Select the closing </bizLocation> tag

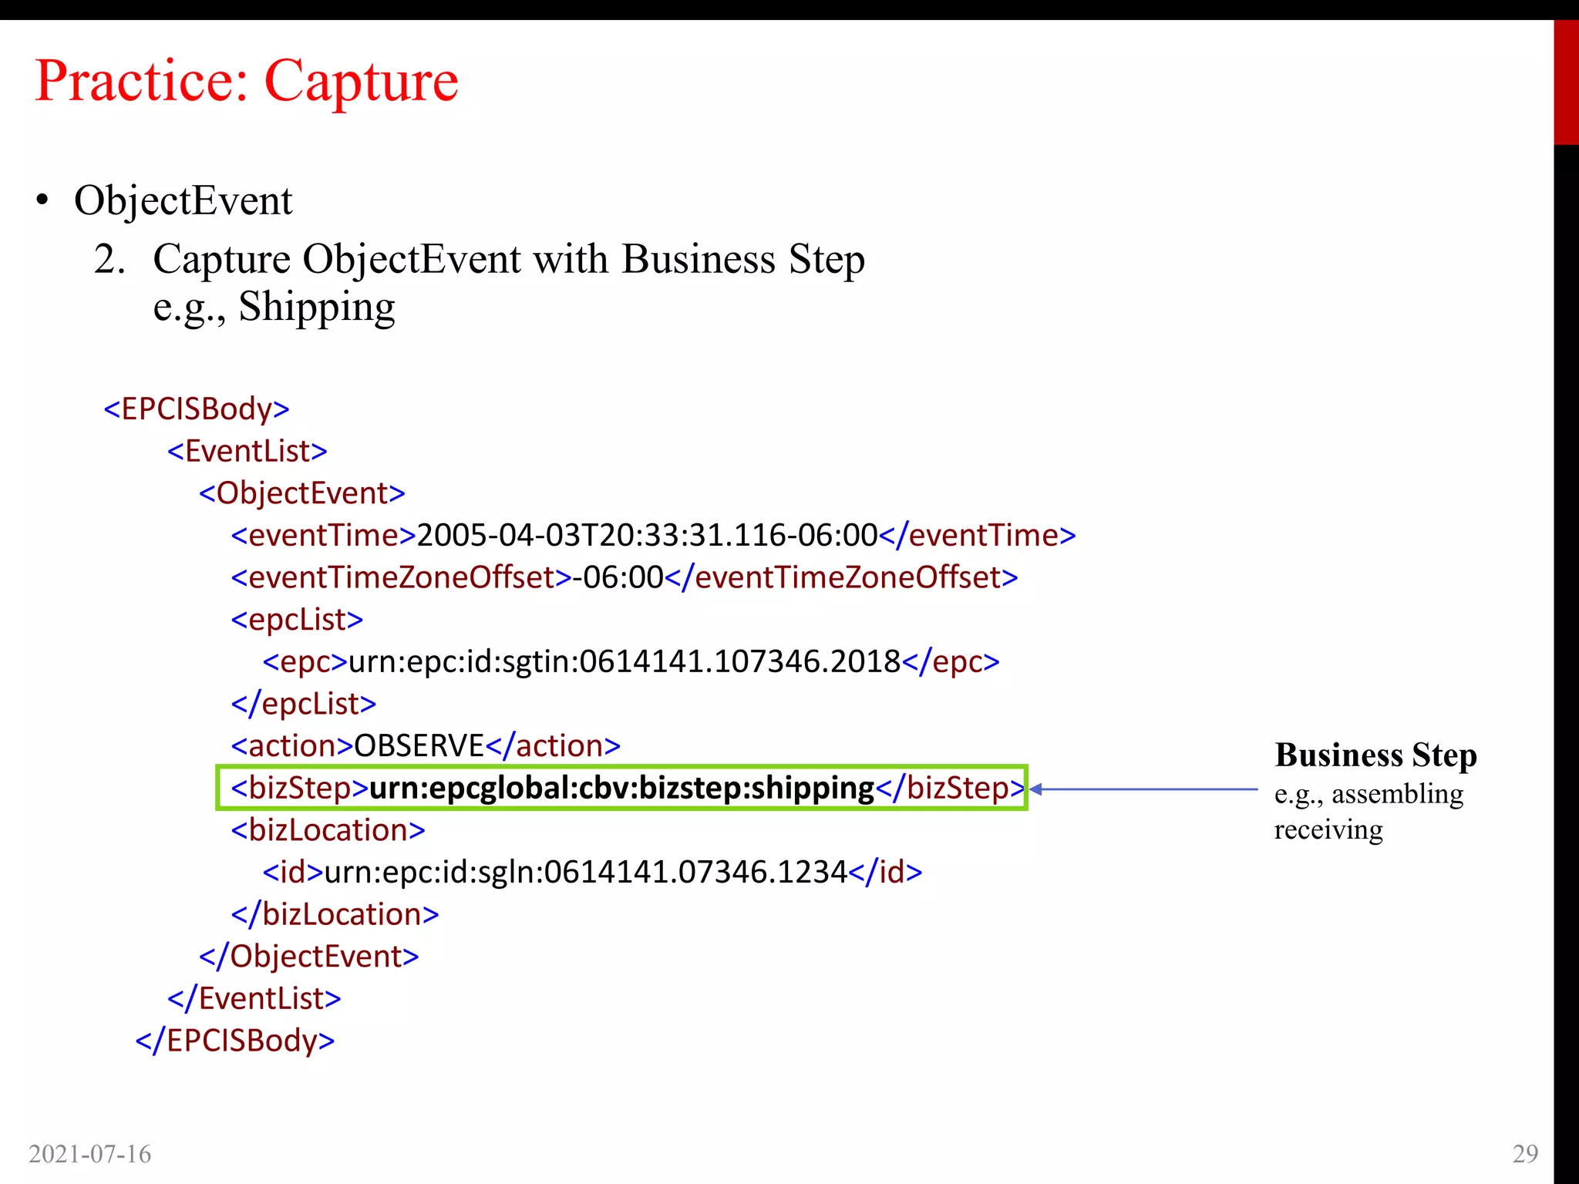(x=335, y=914)
